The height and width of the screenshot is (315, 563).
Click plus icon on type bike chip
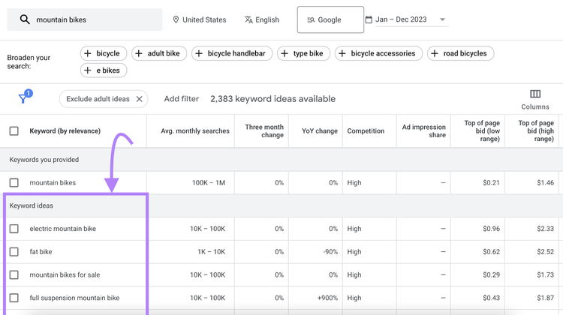[x=285, y=53]
